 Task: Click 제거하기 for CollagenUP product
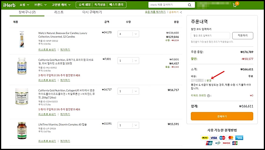pos(65,114)
